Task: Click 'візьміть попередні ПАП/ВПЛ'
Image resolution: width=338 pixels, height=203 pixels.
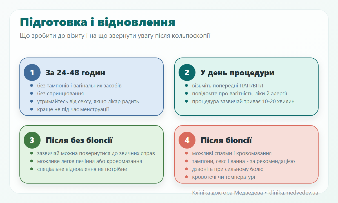Action: pos(228,86)
